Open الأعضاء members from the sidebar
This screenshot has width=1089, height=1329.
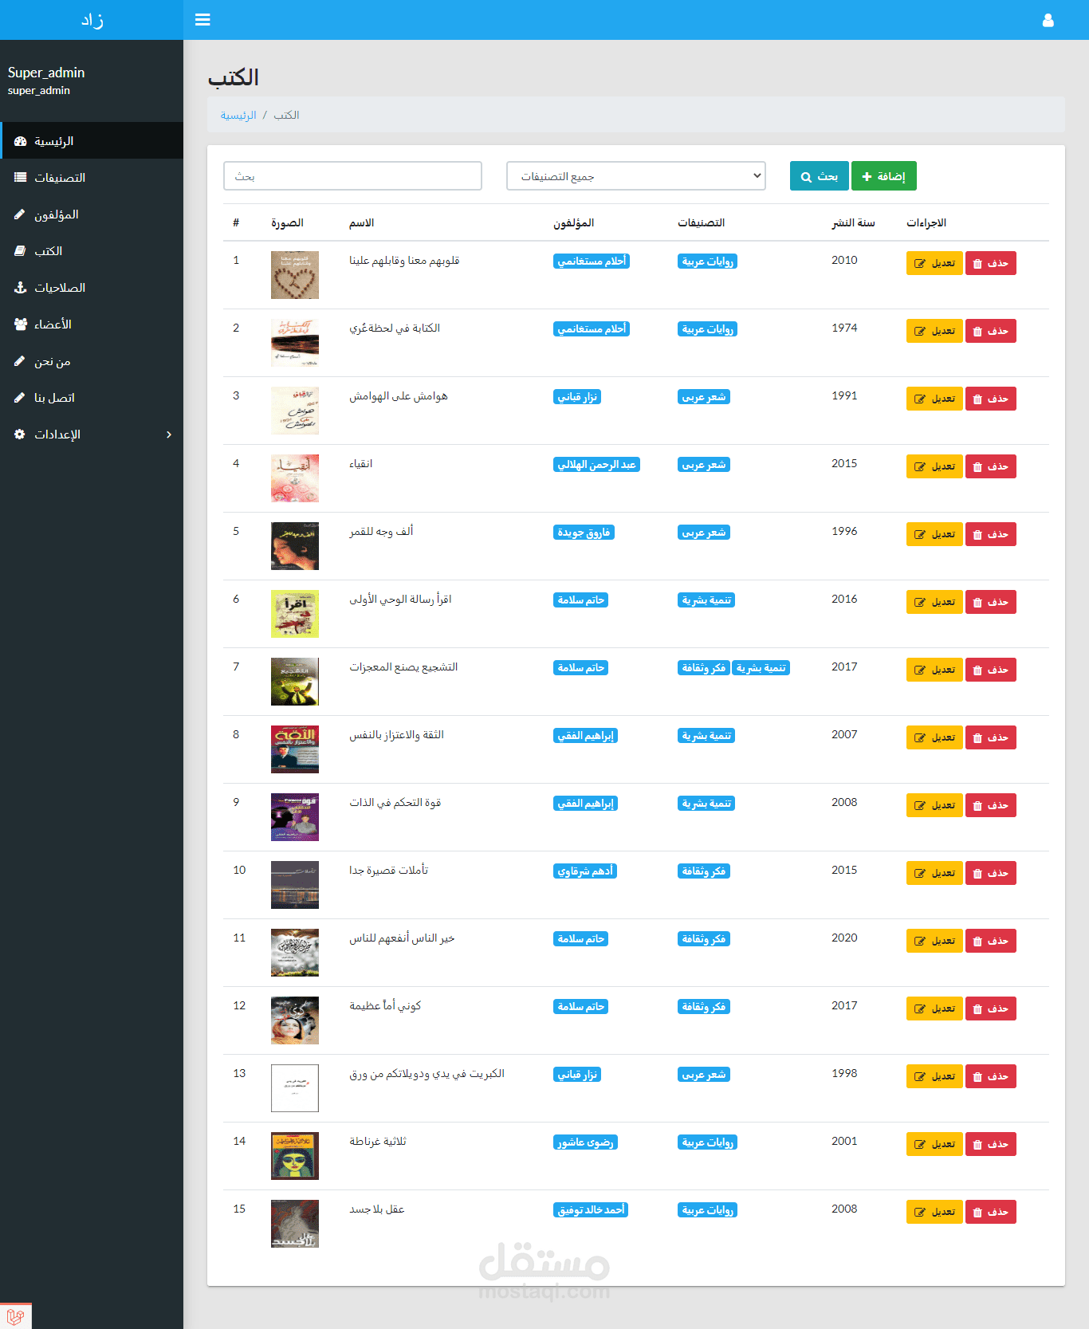coord(92,324)
